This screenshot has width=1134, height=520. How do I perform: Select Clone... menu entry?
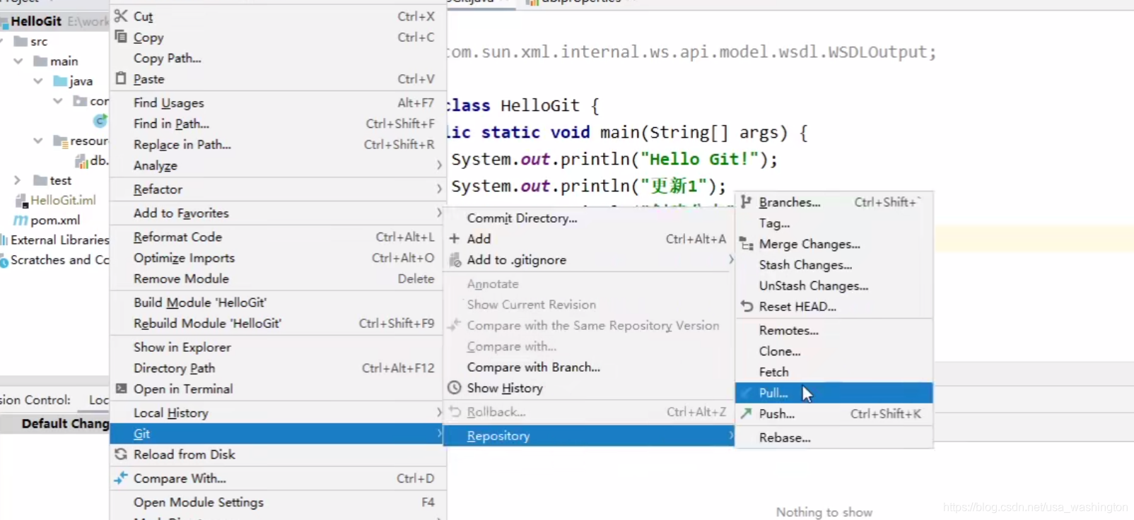pyautogui.click(x=834, y=351)
